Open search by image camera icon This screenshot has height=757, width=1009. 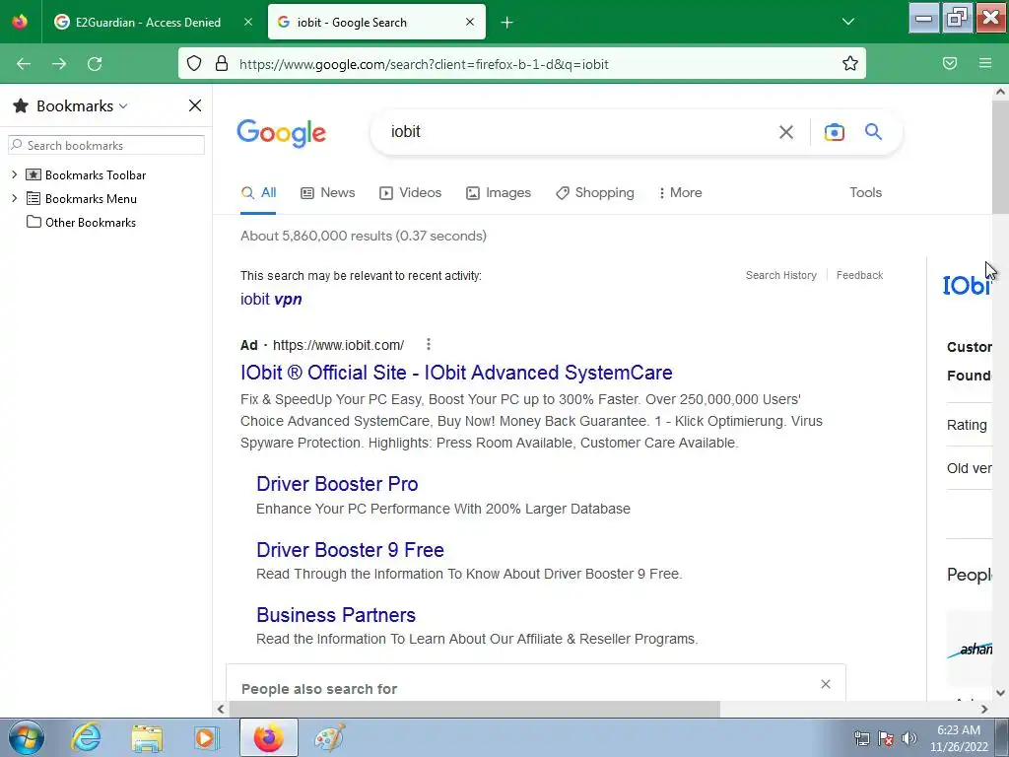tap(834, 132)
